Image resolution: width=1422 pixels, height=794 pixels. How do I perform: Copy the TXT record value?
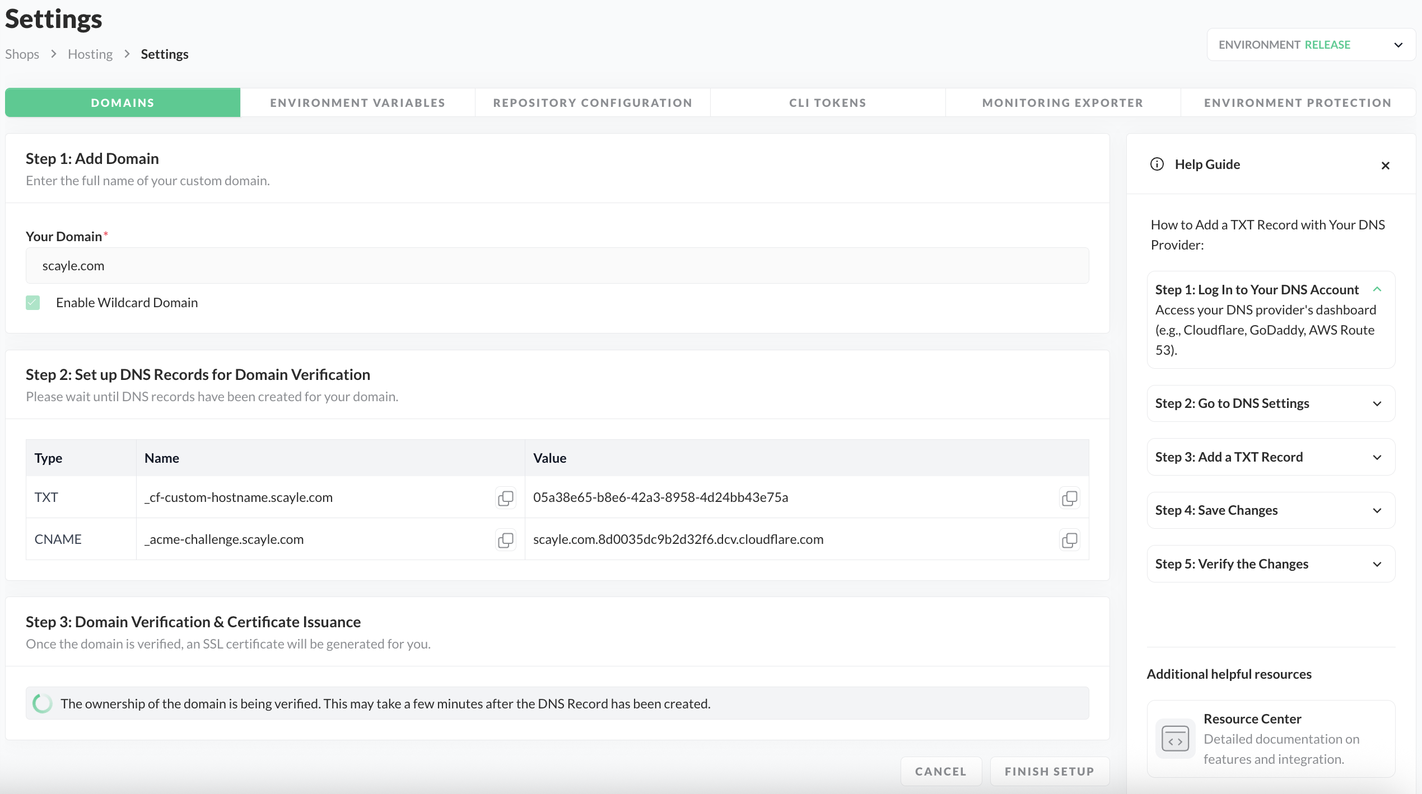click(1069, 497)
